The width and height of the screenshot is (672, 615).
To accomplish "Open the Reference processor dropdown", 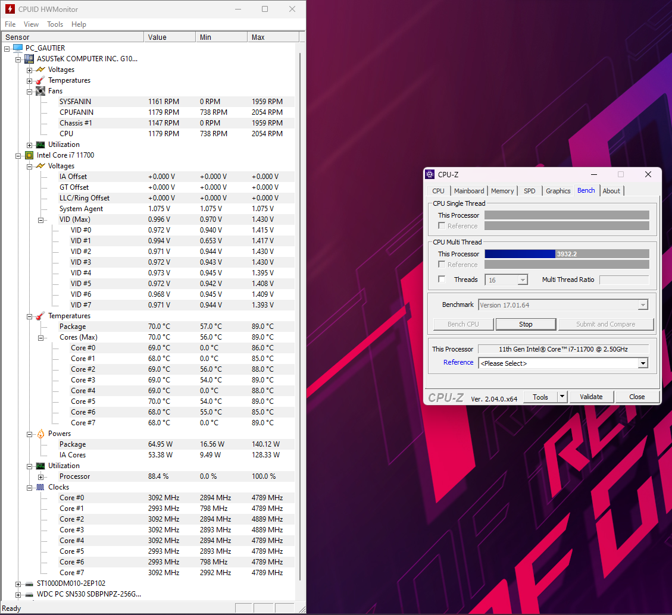I will pyautogui.click(x=642, y=363).
